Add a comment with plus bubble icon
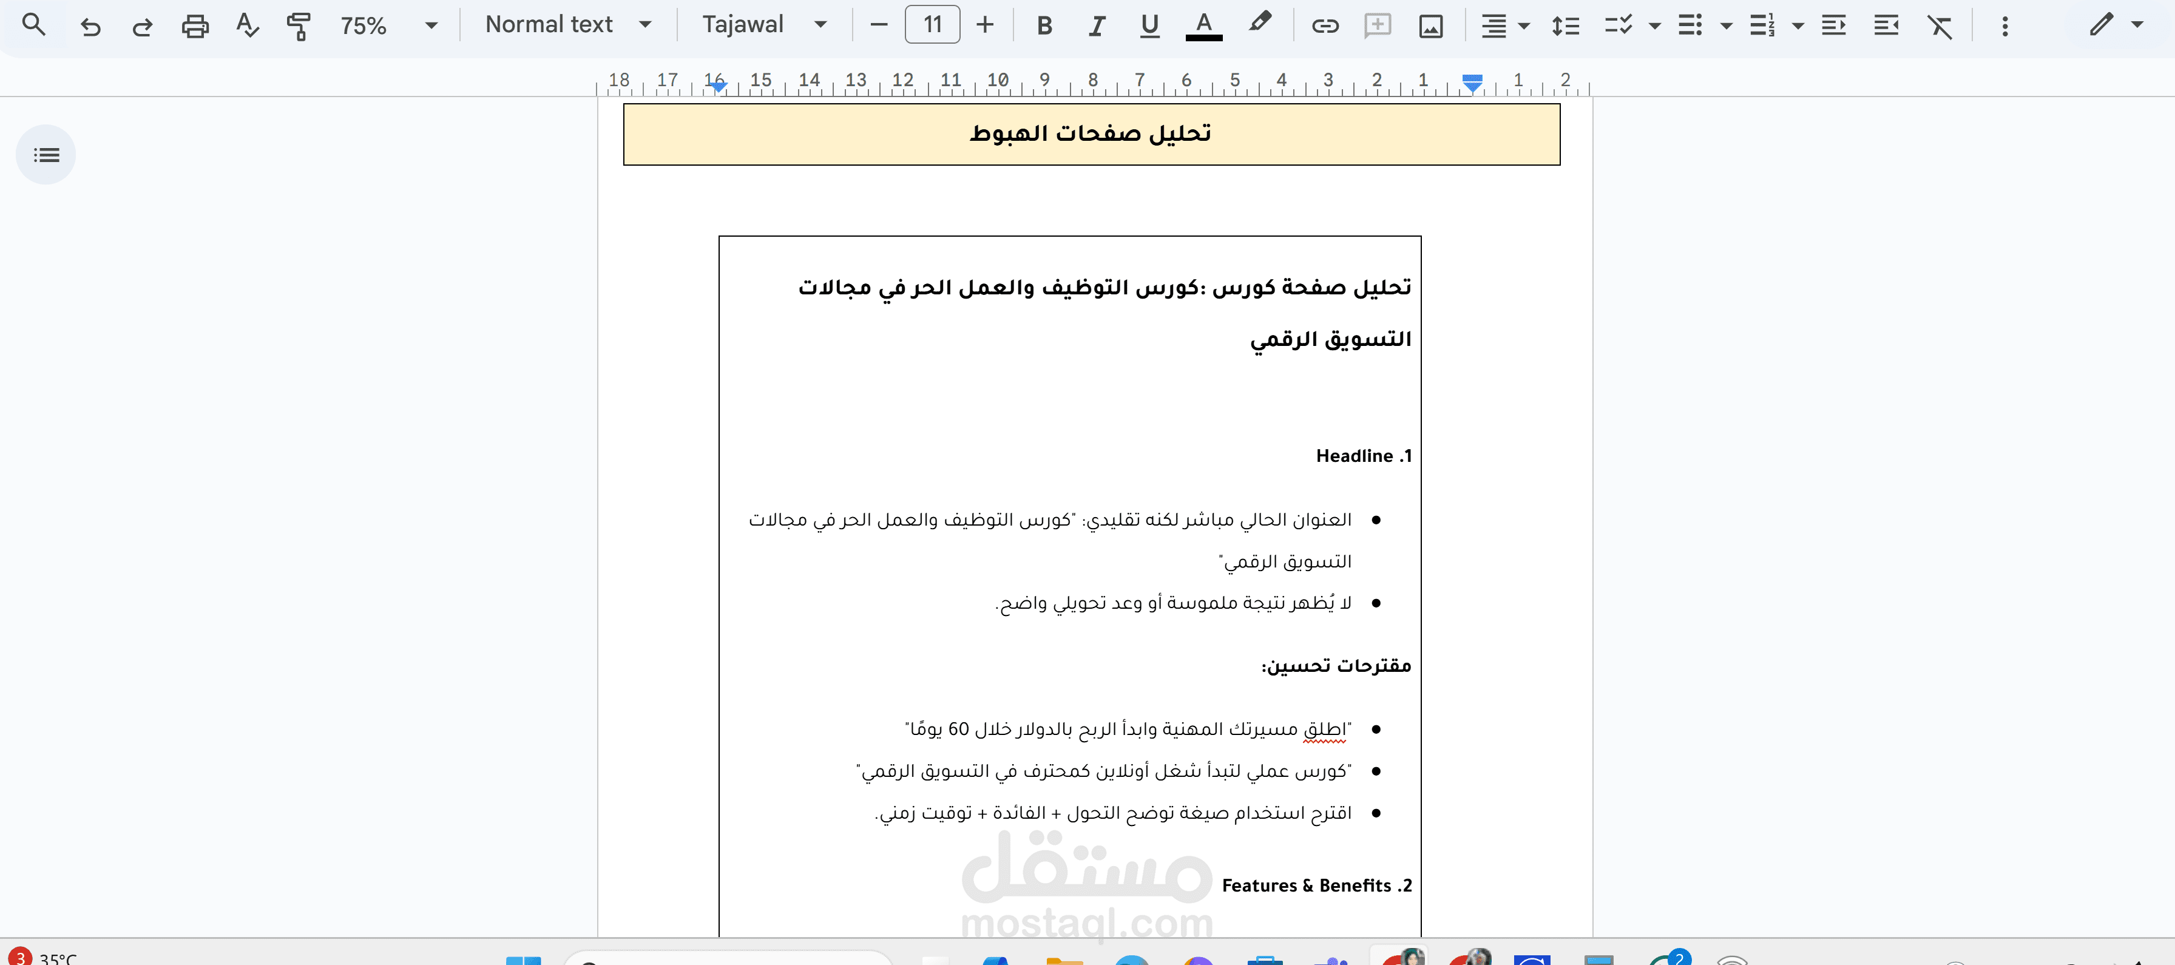This screenshot has width=2175, height=965. pyautogui.click(x=1378, y=26)
